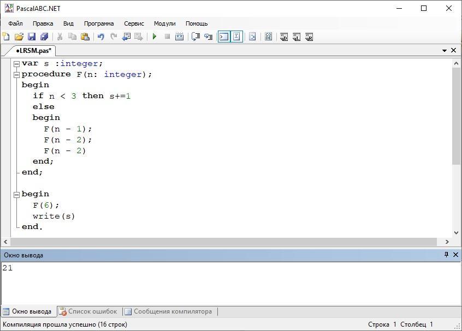Collapse the var s declaration fold marker
The width and height of the screenshot is (462, 331).
(16, 63)
